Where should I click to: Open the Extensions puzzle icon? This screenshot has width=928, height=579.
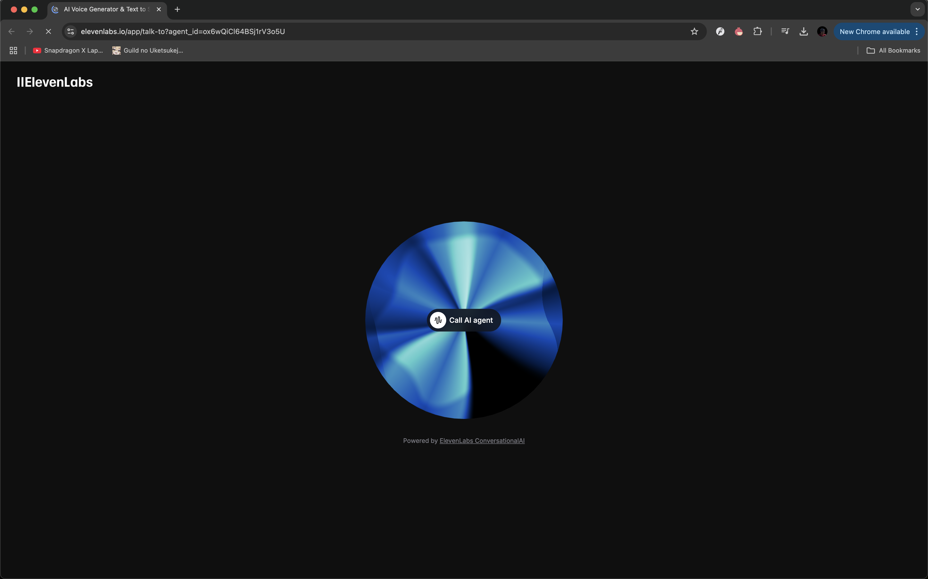[757, 31]
